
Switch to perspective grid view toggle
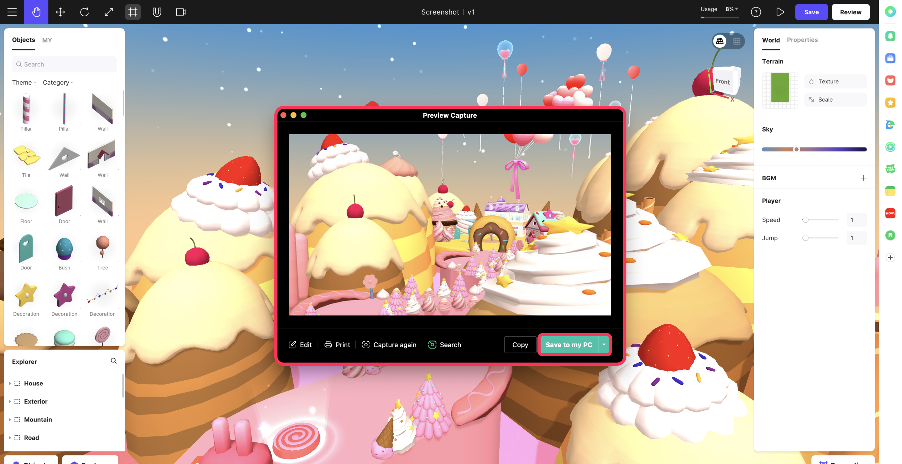click(x=720, y=41)
